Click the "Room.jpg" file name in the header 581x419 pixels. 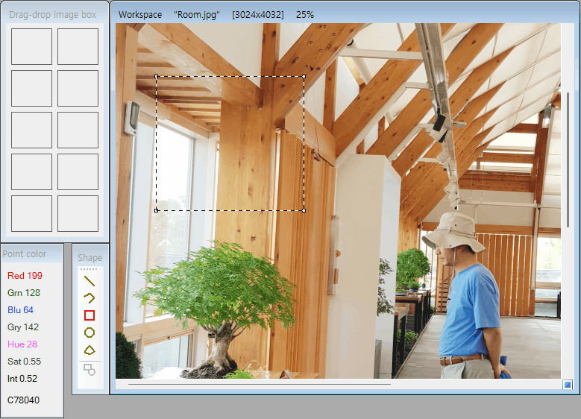tap(197, 15)
